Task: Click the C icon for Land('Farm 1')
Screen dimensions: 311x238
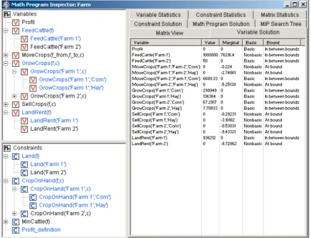Action: pyautogui.click(x=24, y=164)
